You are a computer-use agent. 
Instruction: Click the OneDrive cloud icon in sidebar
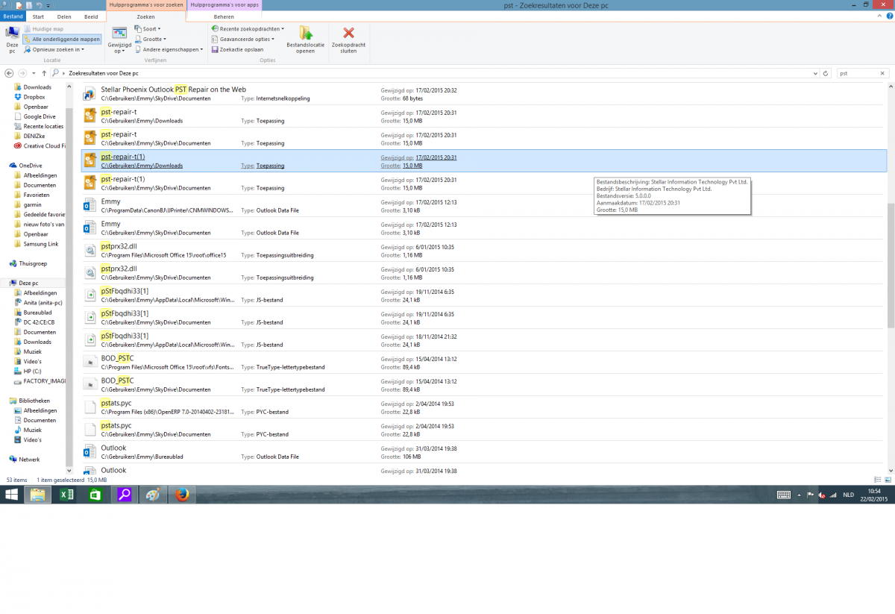pos(13,166)
